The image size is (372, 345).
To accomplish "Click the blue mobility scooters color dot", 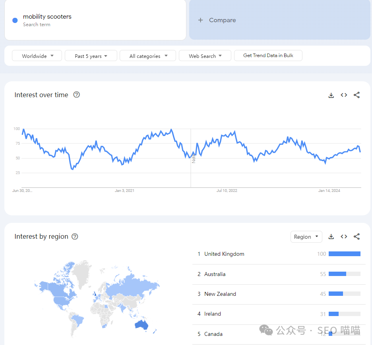I will pos(15,20).
